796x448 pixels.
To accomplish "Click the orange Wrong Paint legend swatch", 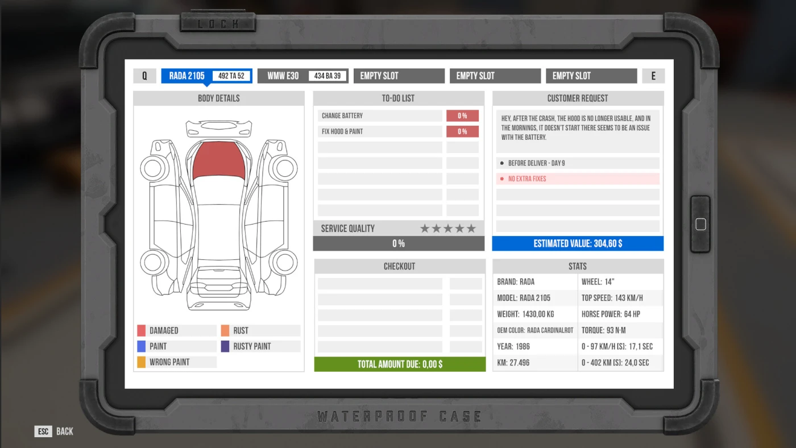I will click(142, 362).
